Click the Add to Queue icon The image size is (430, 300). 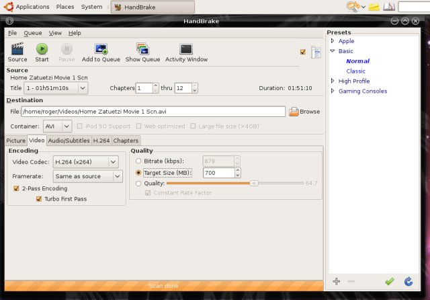(x=101, y=49)
